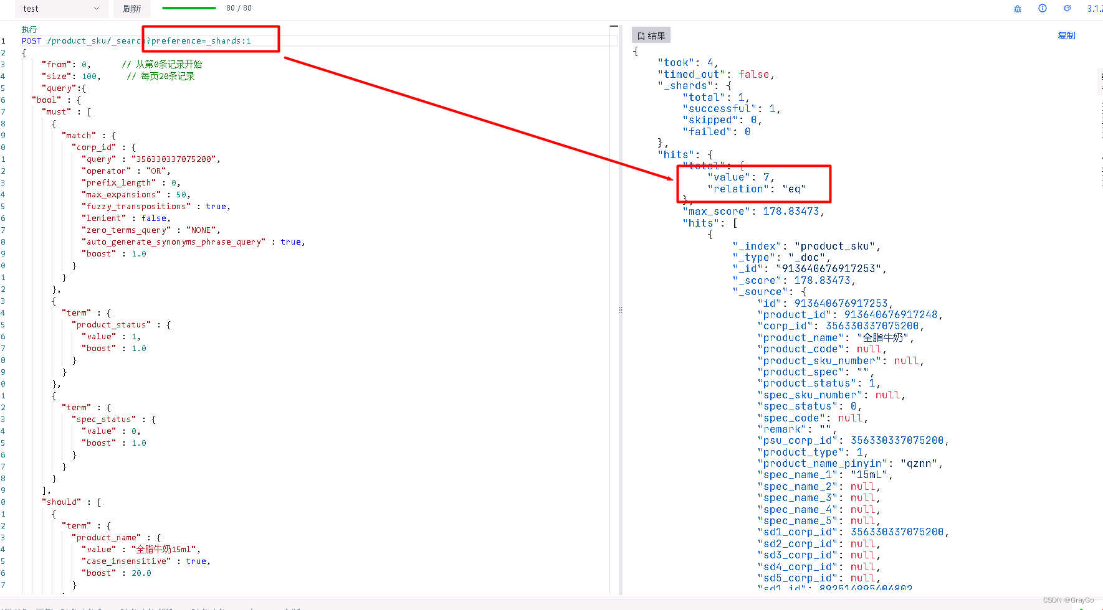The image size is (1103, 610).
Task: Click the "fuzzy_transpositions" : true line
Action: [156, 207]
